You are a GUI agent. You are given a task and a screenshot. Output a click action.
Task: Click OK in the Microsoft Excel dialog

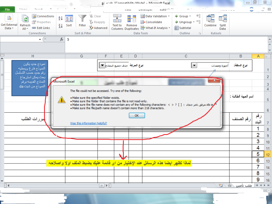pyautogui.click(x=137, y=116)
